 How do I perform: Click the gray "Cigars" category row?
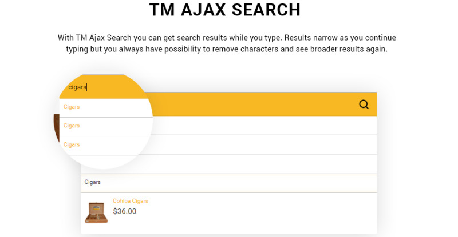(229, 183)
